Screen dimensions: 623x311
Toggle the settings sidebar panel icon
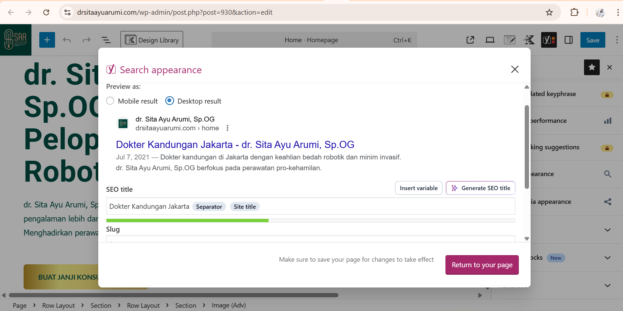[569, 40]
